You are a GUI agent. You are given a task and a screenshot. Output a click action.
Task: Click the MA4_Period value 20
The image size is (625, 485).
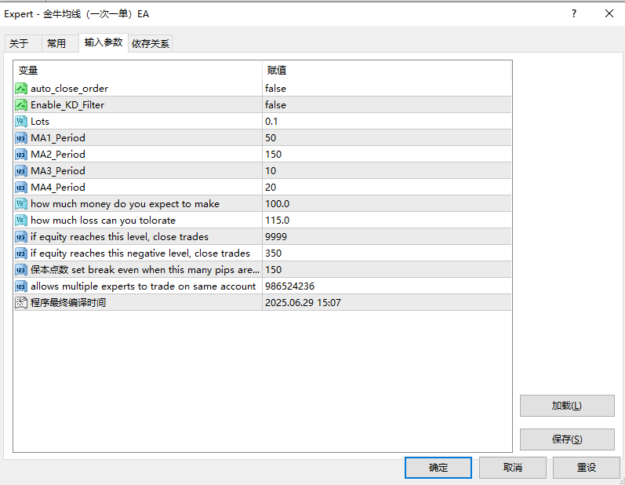coord(271,188)
